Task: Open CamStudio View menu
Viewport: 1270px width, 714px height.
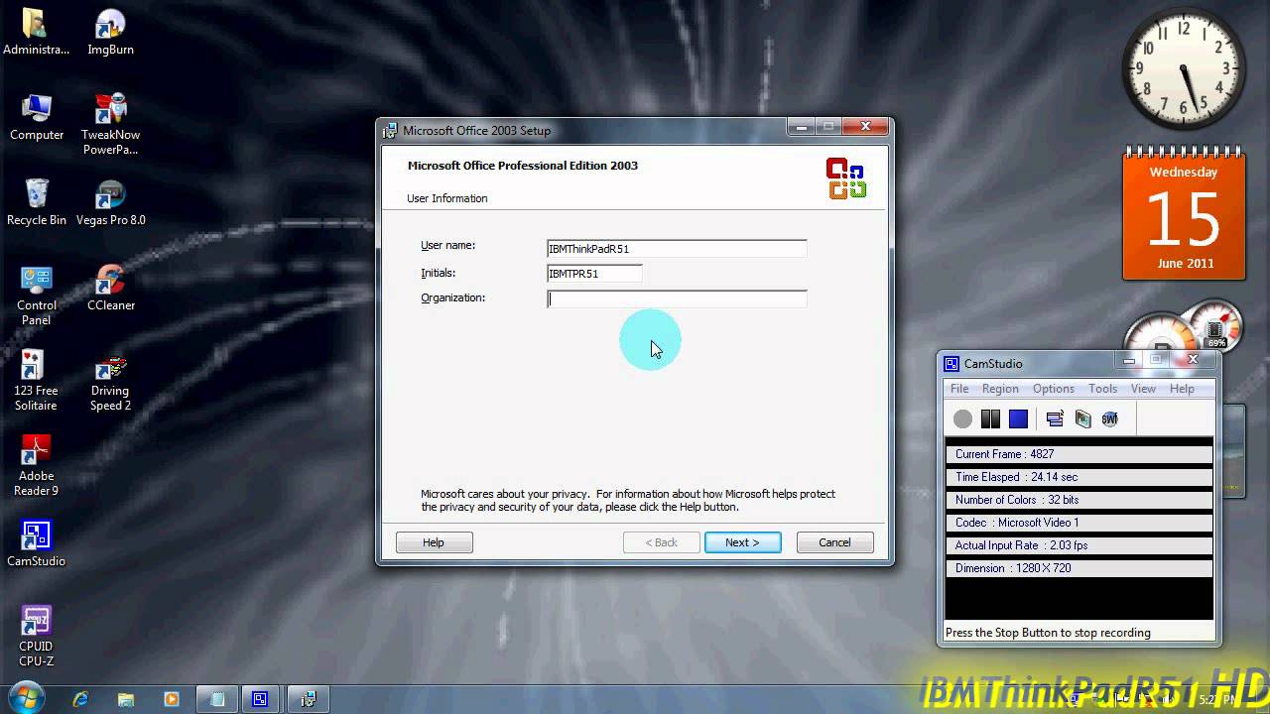Action: pyautogui.click(x=1143, y=389)
